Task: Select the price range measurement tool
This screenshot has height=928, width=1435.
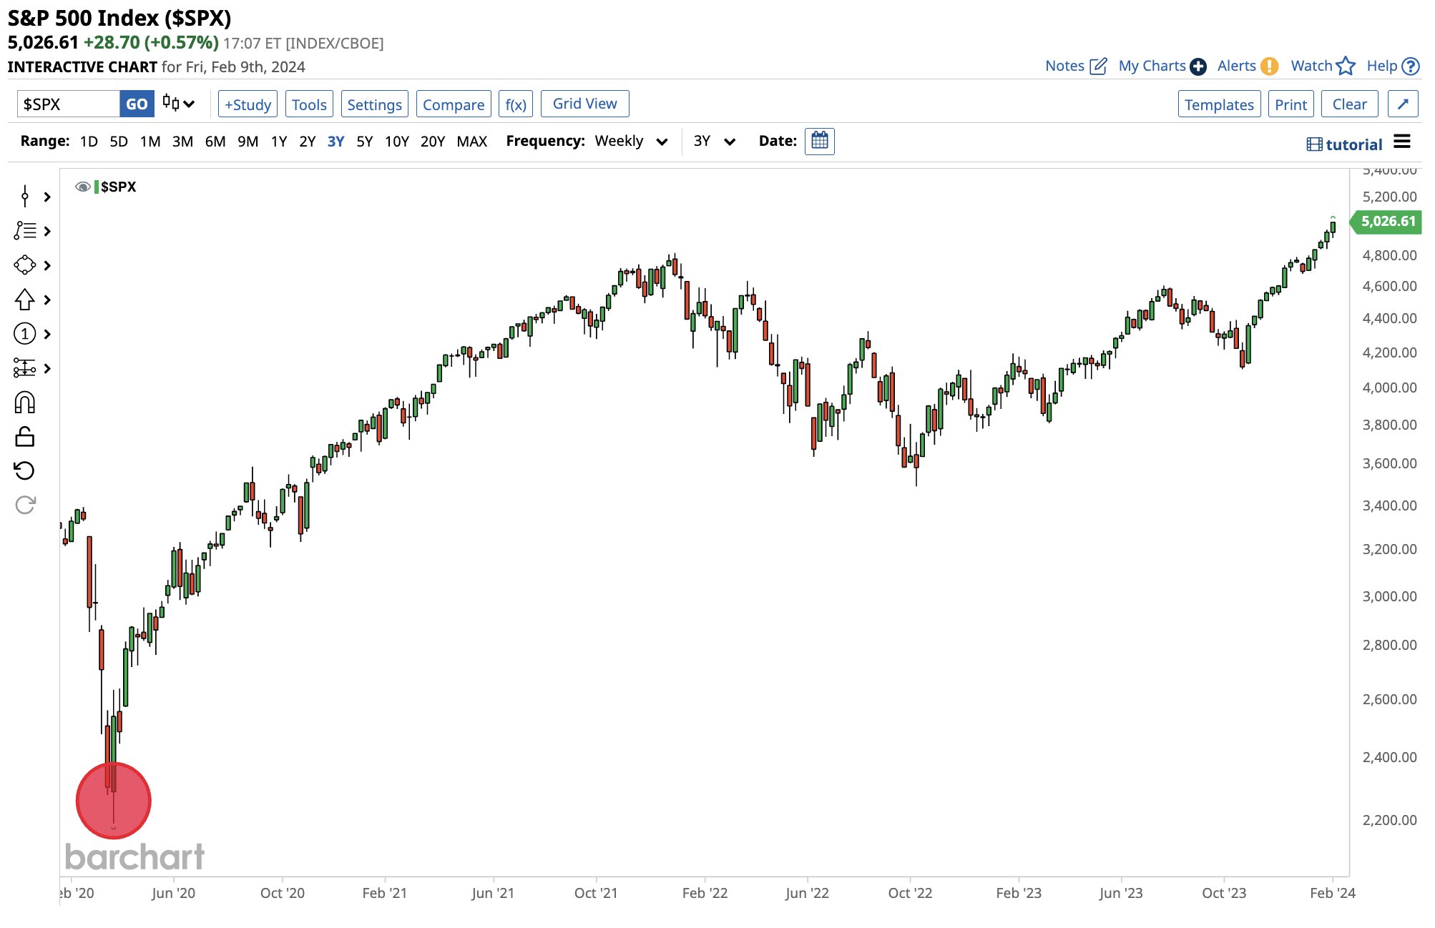Action: [25, 368]
